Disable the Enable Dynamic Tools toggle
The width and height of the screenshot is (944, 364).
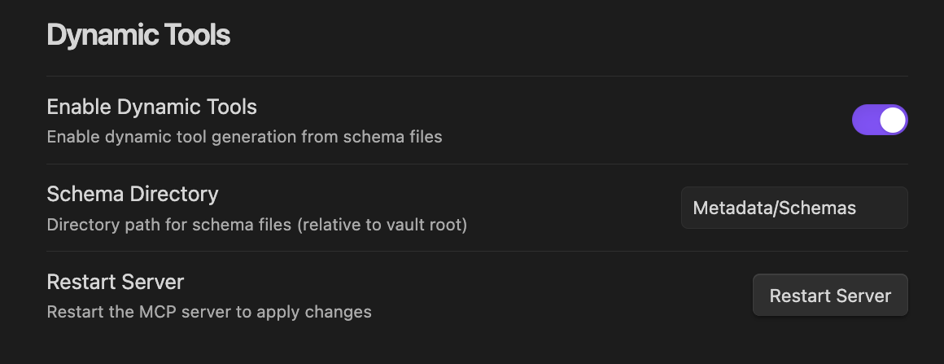click(x=880, y=120)
